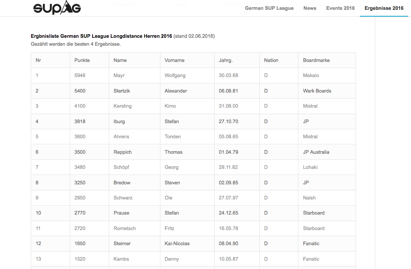Open the Events 2016 menu item

(340, 8)
